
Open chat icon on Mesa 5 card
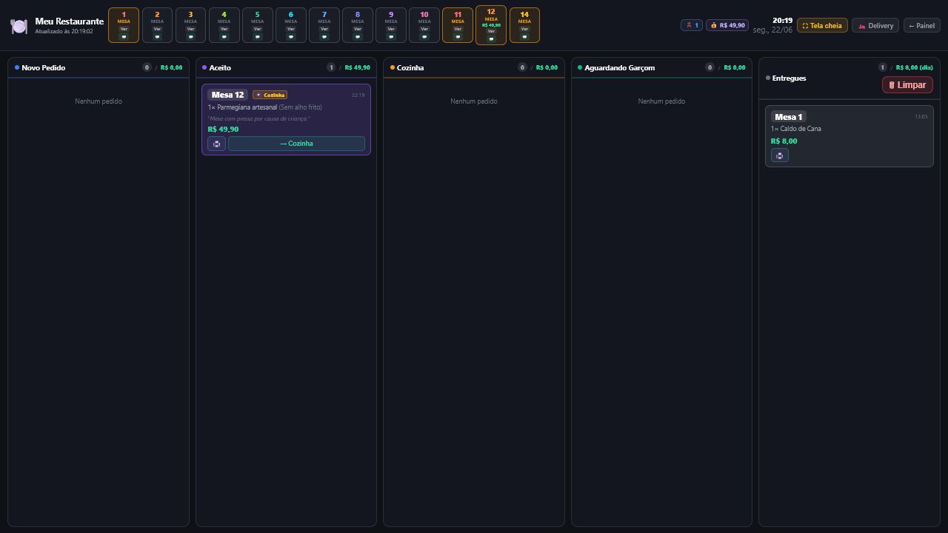point(257,36)
